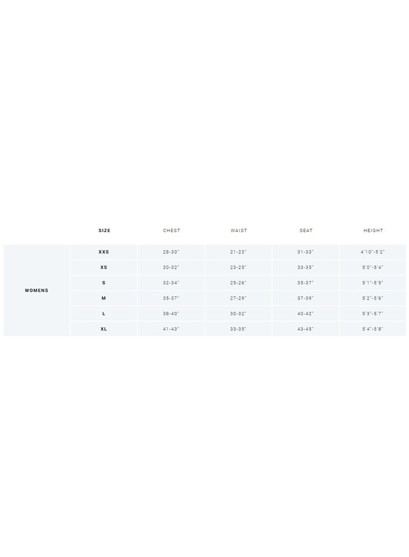Select the M height value 5'2"-5'6"

click(x=373, y=298)
